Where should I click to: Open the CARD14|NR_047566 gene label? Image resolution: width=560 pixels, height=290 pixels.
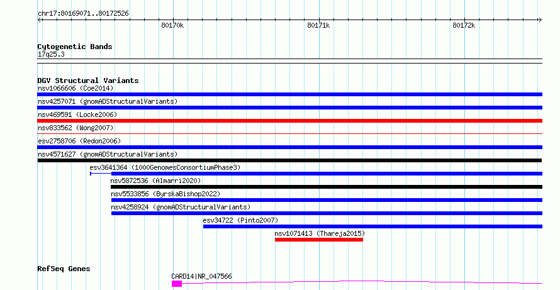[201, 276]
